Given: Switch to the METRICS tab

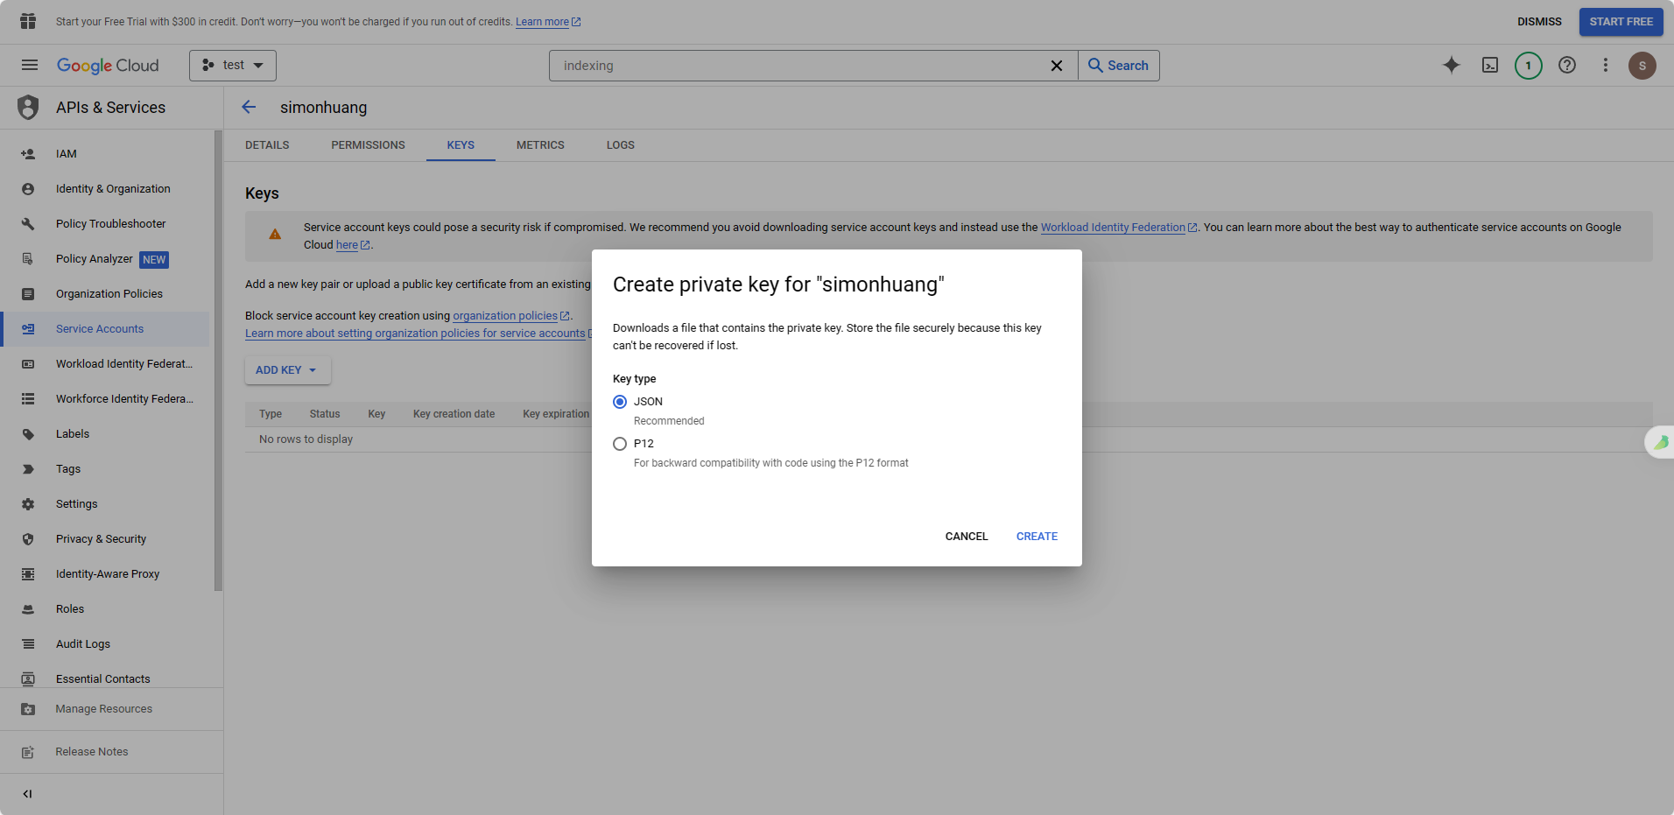Looking at the screenshot, I should [540, 145].
